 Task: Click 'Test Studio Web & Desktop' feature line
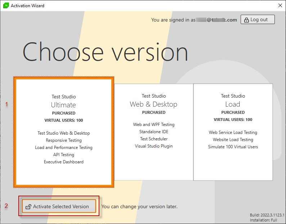[x=64, y=133]
